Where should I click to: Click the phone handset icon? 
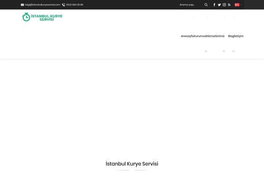[63, 5]
